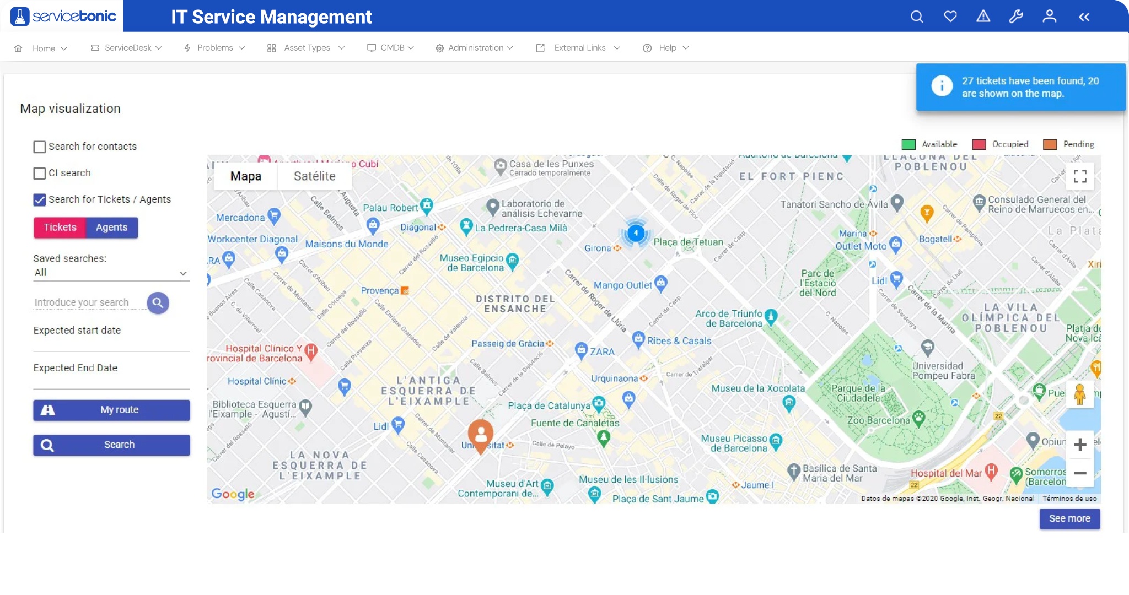Screen dimensions: 1129x595
Task: Collapse the header with double chevron icon
Action: [x=1084, y=17]
